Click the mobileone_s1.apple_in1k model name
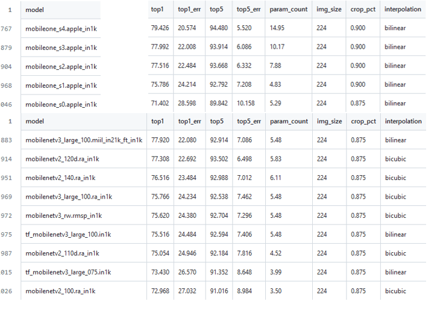This screenshot has width=446, height=319. point(61,85)
